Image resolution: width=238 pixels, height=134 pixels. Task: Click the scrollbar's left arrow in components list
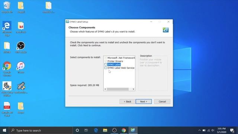coord(105,89)
